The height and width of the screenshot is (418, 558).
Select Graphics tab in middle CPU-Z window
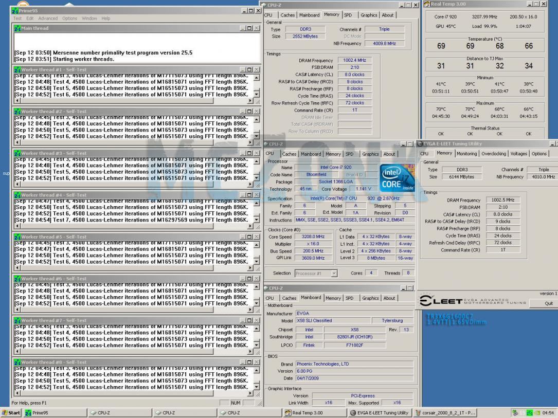pyautogui.click(x=370, y=154)
